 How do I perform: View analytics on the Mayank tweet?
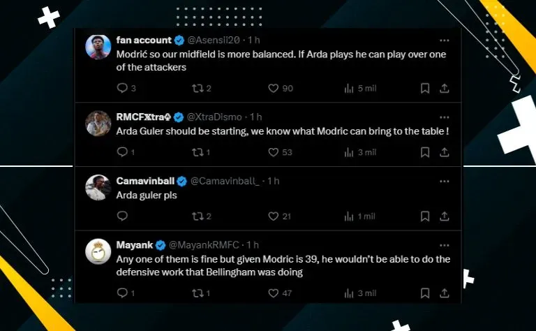(x=350, y=293)
